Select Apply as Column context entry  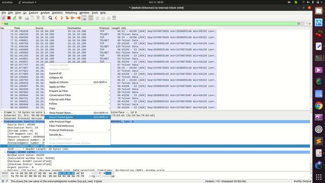tap(78, 82)
